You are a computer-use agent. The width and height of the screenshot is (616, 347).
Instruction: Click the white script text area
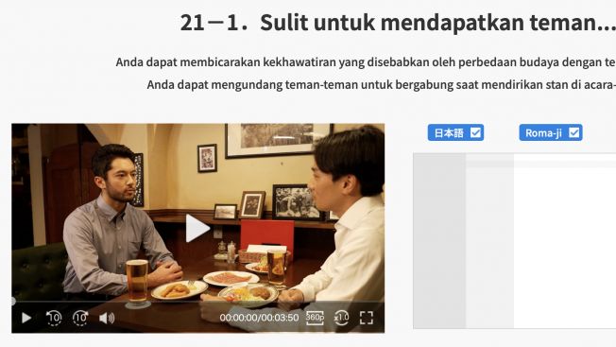pos(565,246)
